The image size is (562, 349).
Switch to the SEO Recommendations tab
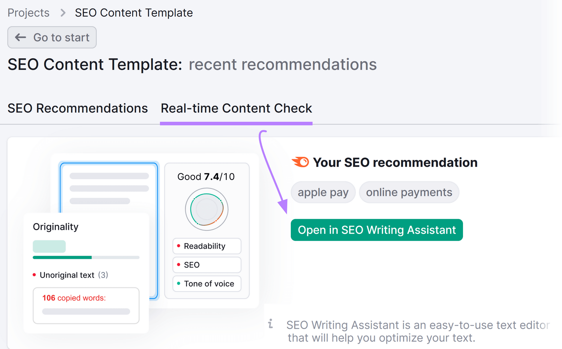pyautogui.click(x=78, y=108)
